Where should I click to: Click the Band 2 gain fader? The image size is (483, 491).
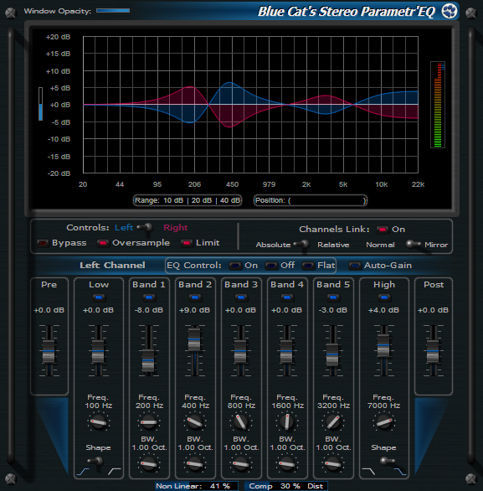[x=194, y=339]
